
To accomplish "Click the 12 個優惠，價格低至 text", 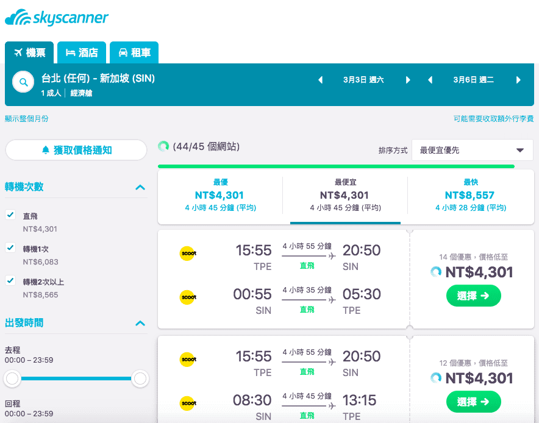I will (473, 363).
